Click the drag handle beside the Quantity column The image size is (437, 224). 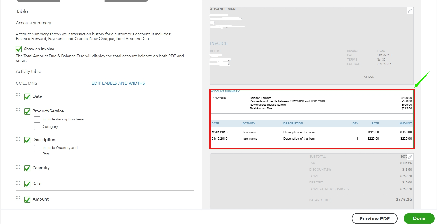[x=18, y=167]
